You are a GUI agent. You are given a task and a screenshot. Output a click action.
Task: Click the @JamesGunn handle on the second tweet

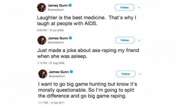(x=56, y=42)
